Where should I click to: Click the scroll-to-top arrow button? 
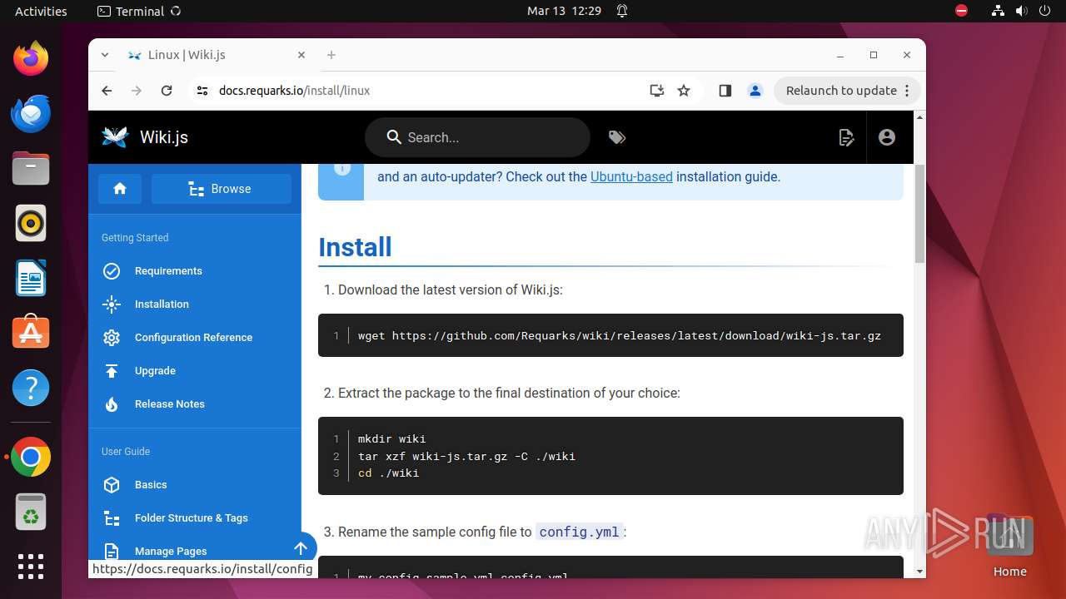coord(301,548)
